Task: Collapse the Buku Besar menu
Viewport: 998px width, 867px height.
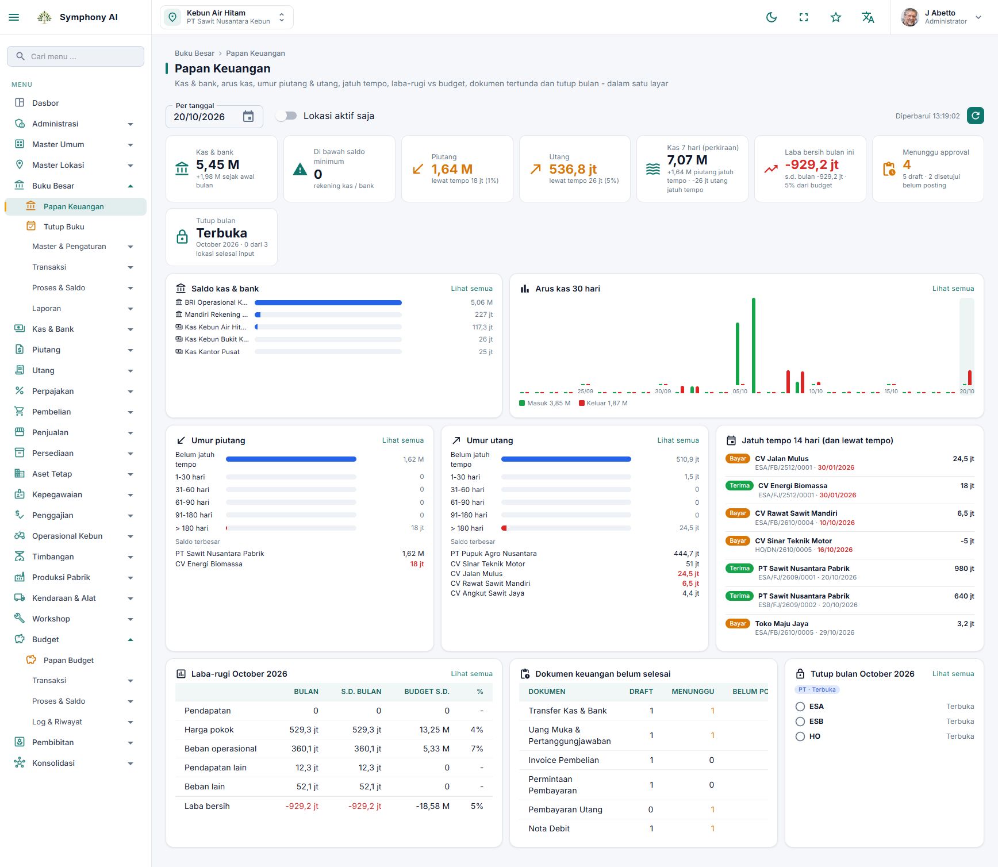Action: (75, 186)
